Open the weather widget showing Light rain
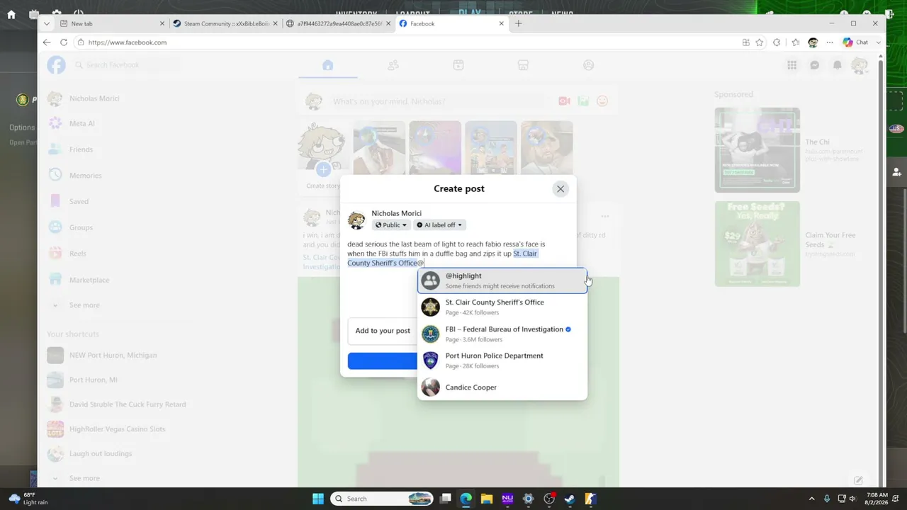 click(x=28, y=499)
